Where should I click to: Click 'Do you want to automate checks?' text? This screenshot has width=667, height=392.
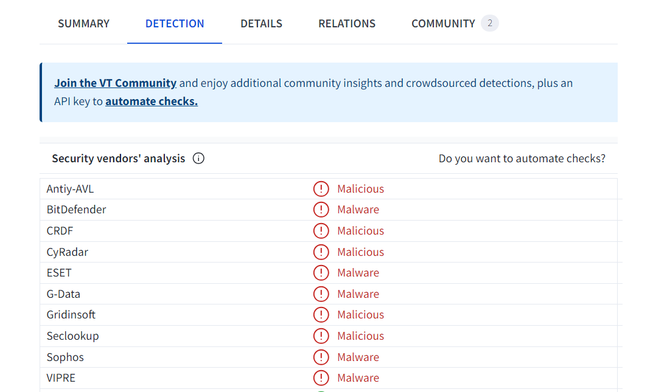522,159
